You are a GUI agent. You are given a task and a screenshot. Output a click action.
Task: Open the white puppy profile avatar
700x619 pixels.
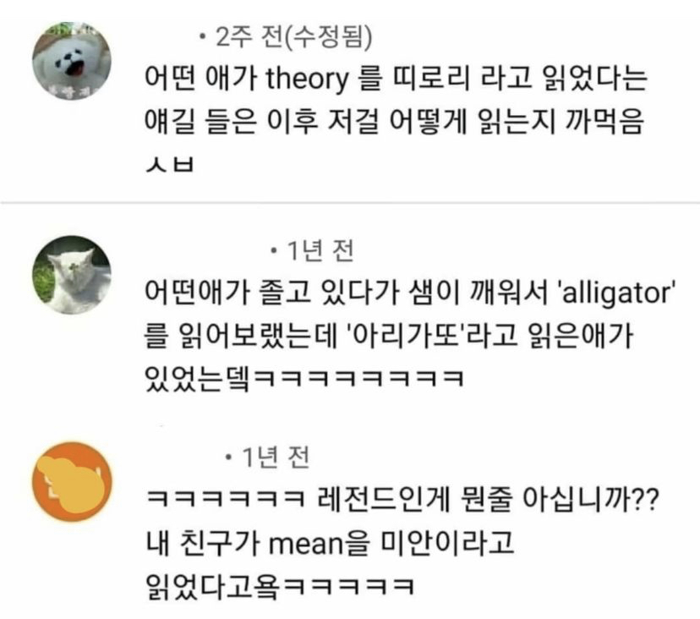tap(72, 60)
